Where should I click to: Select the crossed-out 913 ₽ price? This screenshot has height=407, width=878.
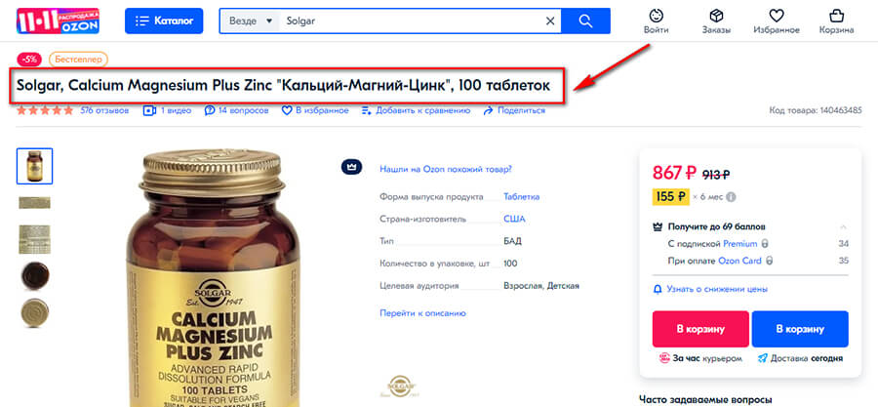(x=716, y=175)
